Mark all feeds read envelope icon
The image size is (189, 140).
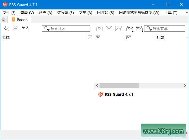click(25, 29)
